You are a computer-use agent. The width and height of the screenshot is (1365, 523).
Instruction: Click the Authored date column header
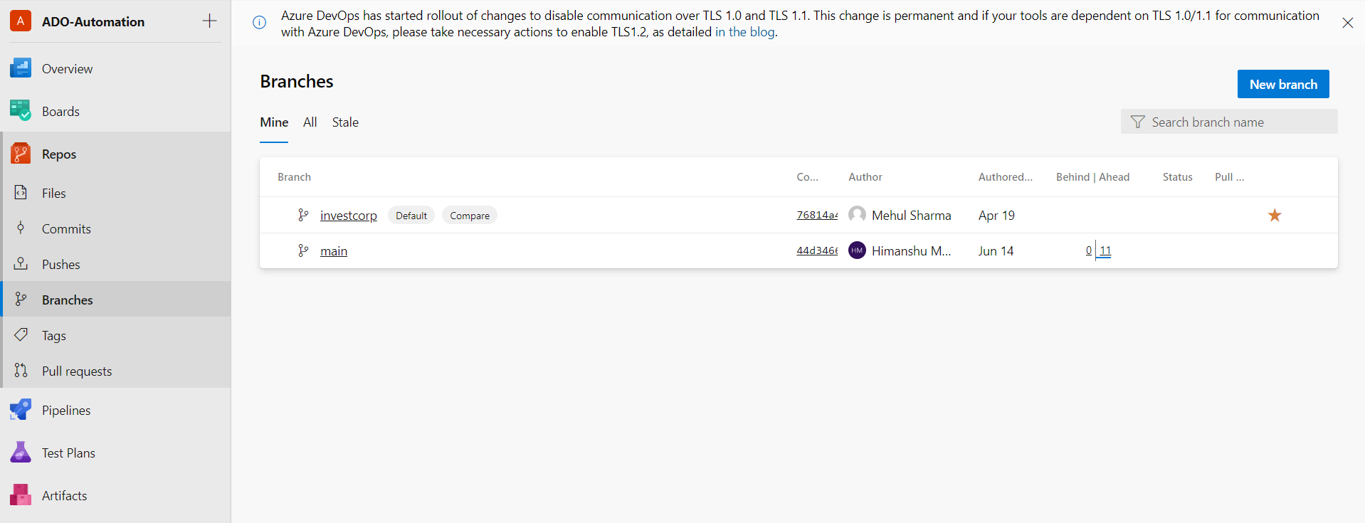pos(1005,177)
